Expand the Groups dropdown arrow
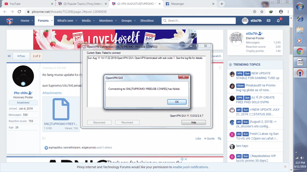The height and width of the screenshot is (172, 307). 135,21
